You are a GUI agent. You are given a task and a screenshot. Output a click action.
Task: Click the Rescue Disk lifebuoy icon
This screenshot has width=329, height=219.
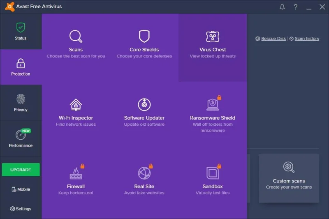[258, 39]
